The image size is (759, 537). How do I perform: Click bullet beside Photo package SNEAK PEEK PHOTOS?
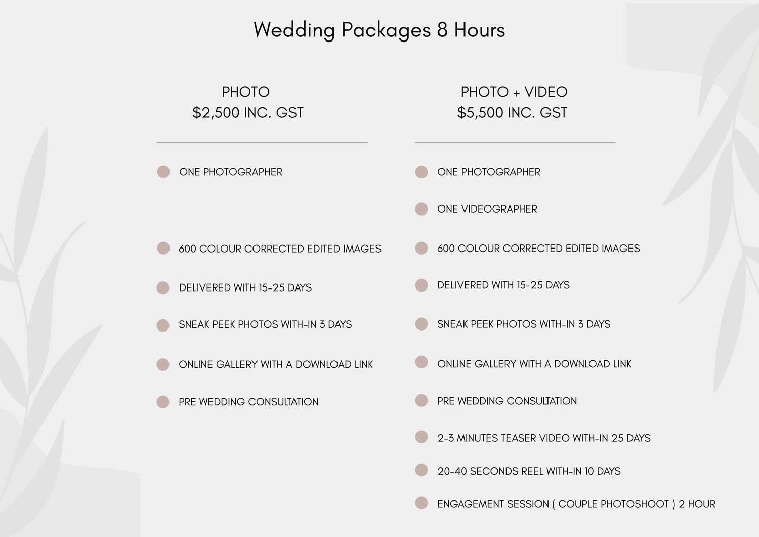click(163, 325)
